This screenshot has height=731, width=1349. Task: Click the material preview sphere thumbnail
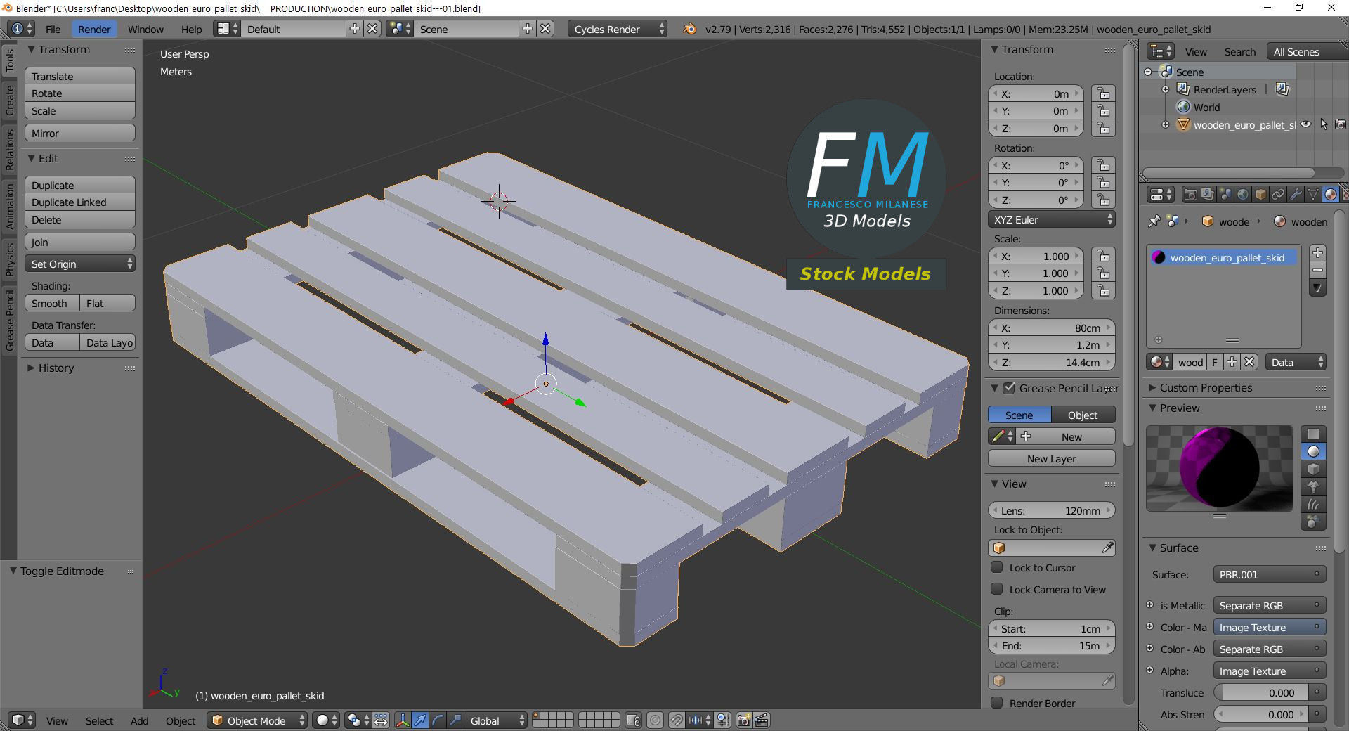tap(1219, 468)
